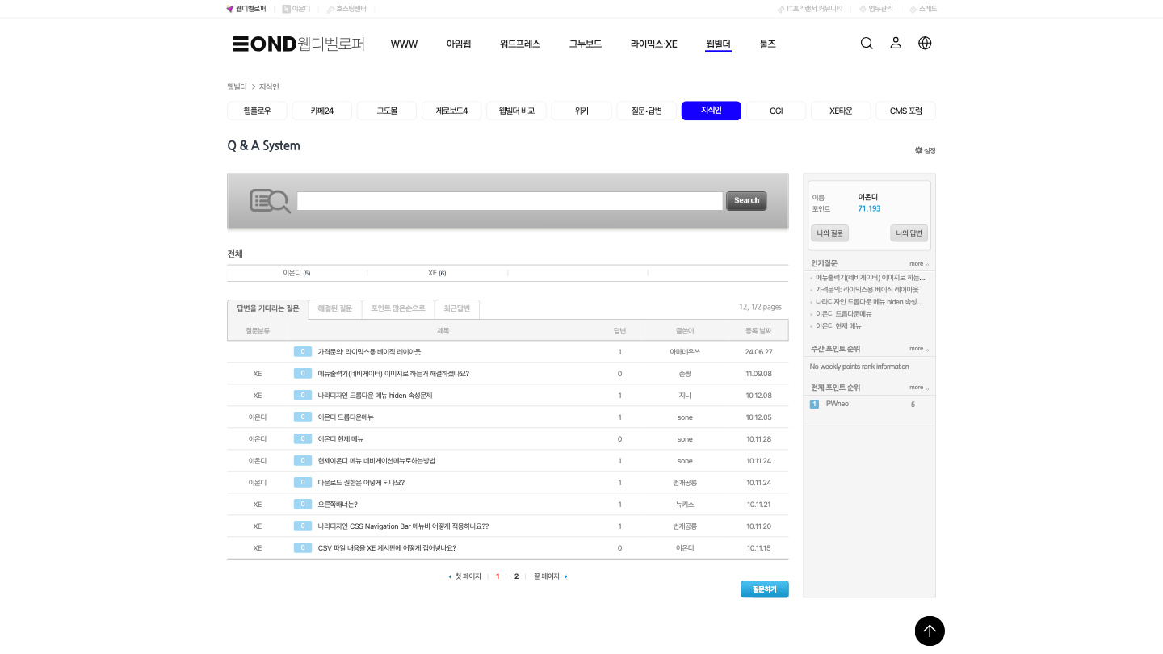Go to 끝 페이지 link
The width and height of the screenshot is (1163, 654).
[547, 576]
